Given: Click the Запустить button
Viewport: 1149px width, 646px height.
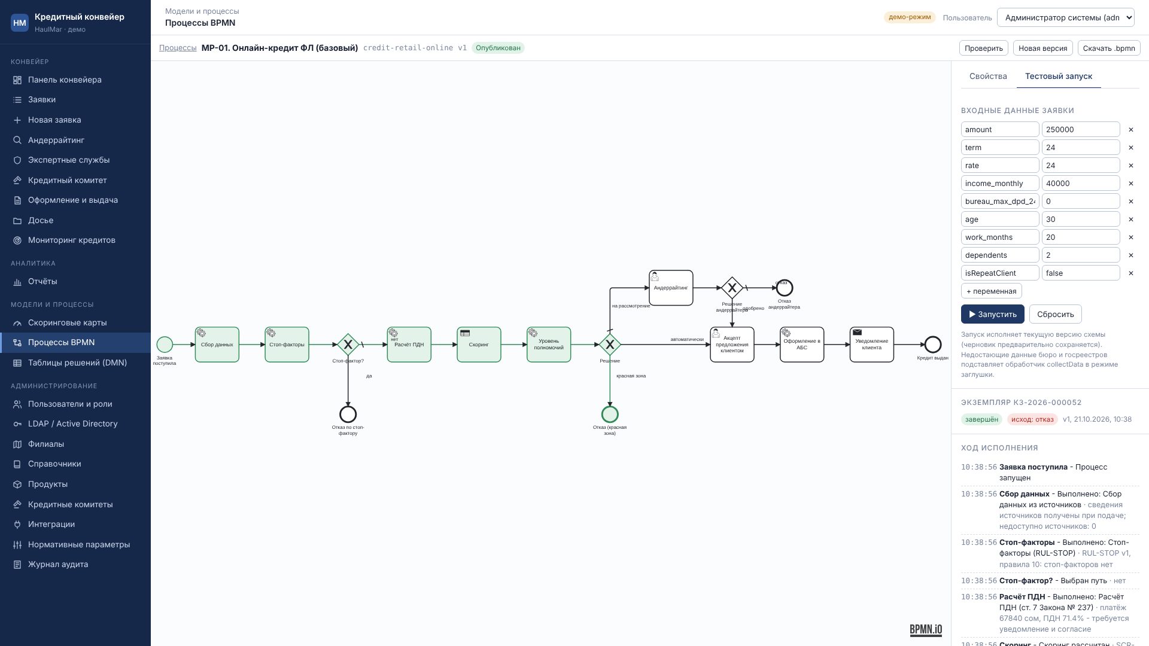Looking at the screenshot, I should click(992, 315).
